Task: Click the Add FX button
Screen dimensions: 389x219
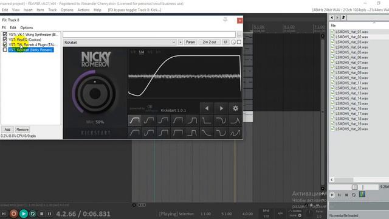Action: pos(7,130)
